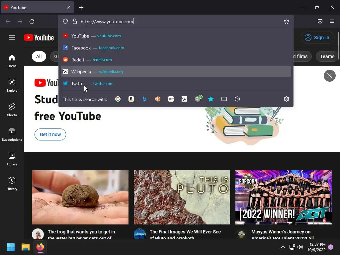Search with Wikipedia engine icon
Viewport: 340px width, 255px height.
[x=184, y=99]
